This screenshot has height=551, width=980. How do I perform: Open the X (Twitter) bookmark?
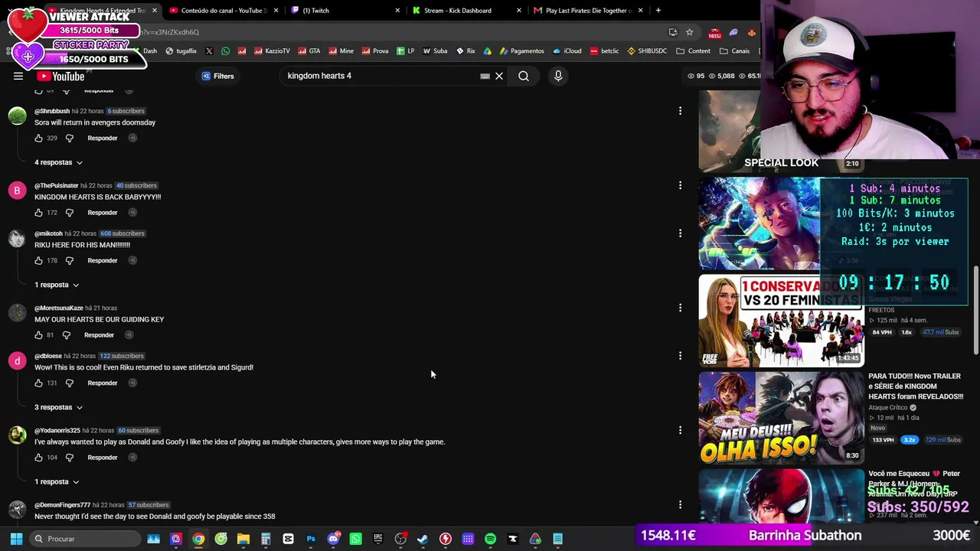click(209, 51)
